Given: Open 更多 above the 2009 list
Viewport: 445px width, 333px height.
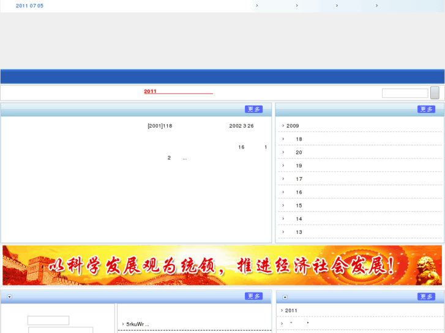Looking at the screenshot, I should (426, 109).
